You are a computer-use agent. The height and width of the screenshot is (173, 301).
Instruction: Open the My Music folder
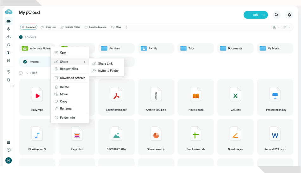pos(275,48)
